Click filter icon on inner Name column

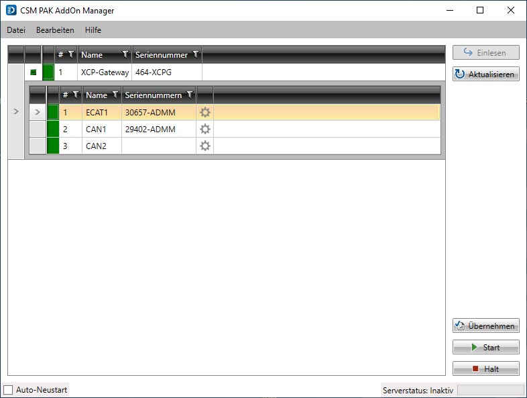(x=115, y=95)
